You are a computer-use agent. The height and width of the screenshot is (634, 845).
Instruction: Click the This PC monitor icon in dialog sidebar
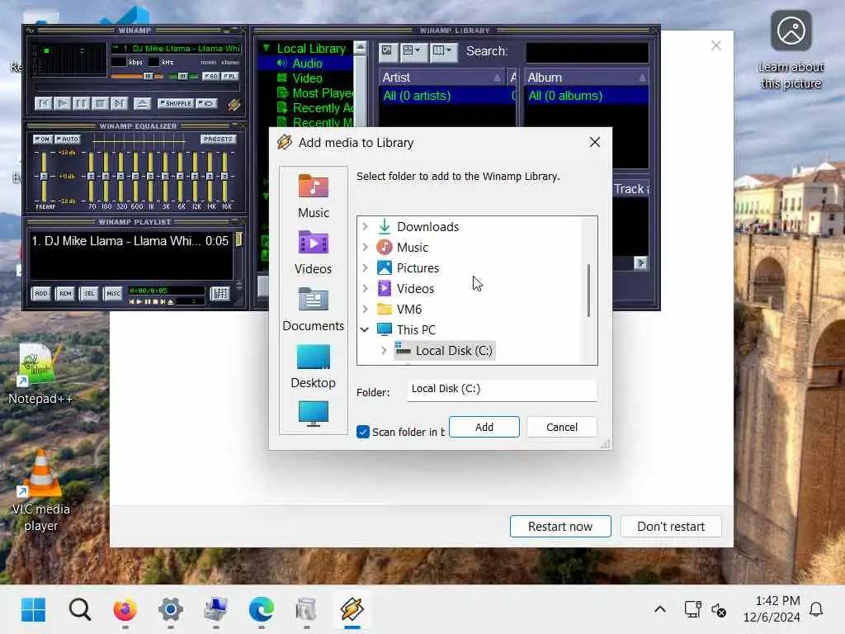pyautogui.click(x=313, y=414)
